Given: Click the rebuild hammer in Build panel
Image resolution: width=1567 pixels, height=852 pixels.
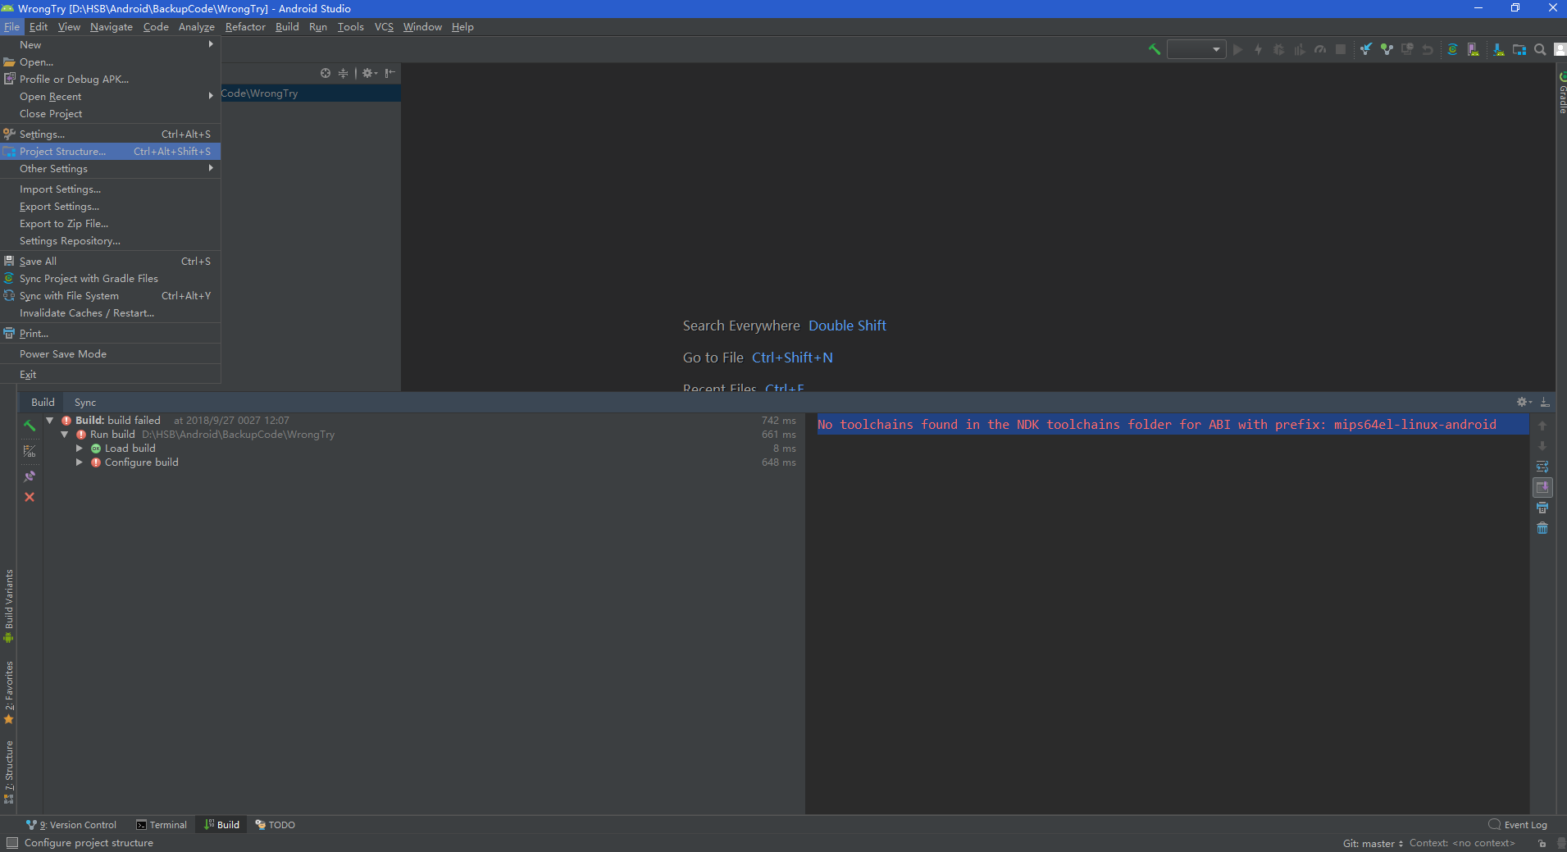Looking at the screenshot, I should (x=30, y=425).
